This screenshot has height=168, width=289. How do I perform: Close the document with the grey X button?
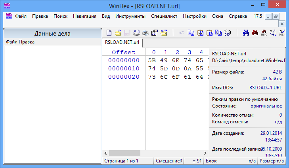(282, 24)
